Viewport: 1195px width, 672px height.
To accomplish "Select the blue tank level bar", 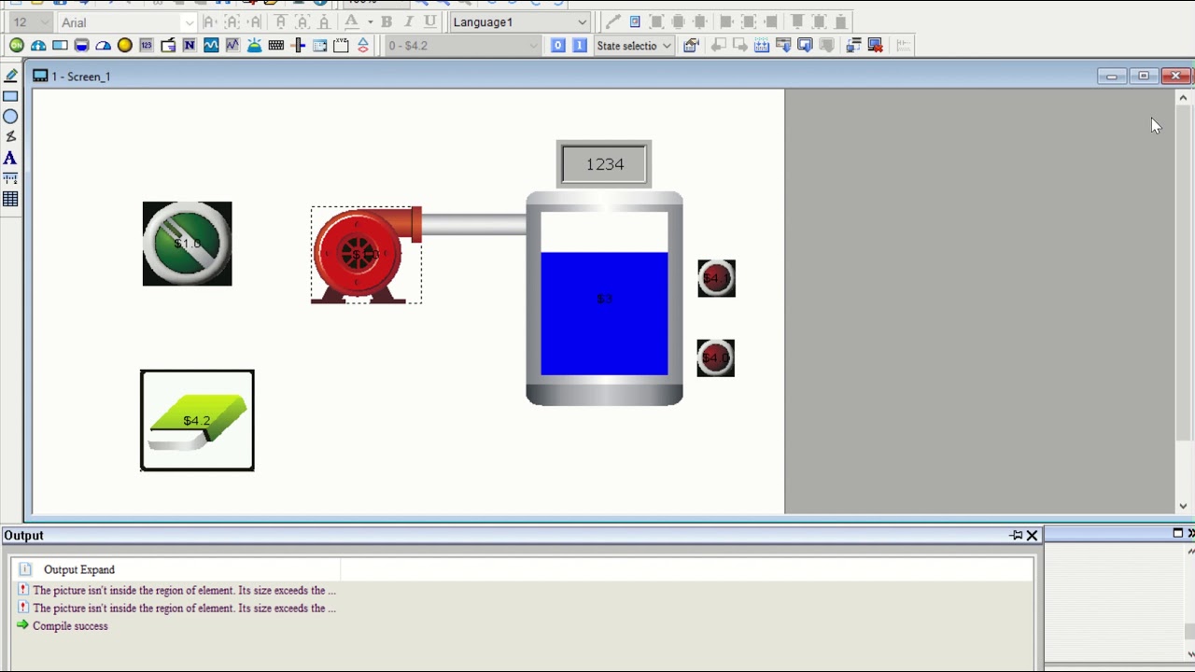I will (x=604, y=313).
